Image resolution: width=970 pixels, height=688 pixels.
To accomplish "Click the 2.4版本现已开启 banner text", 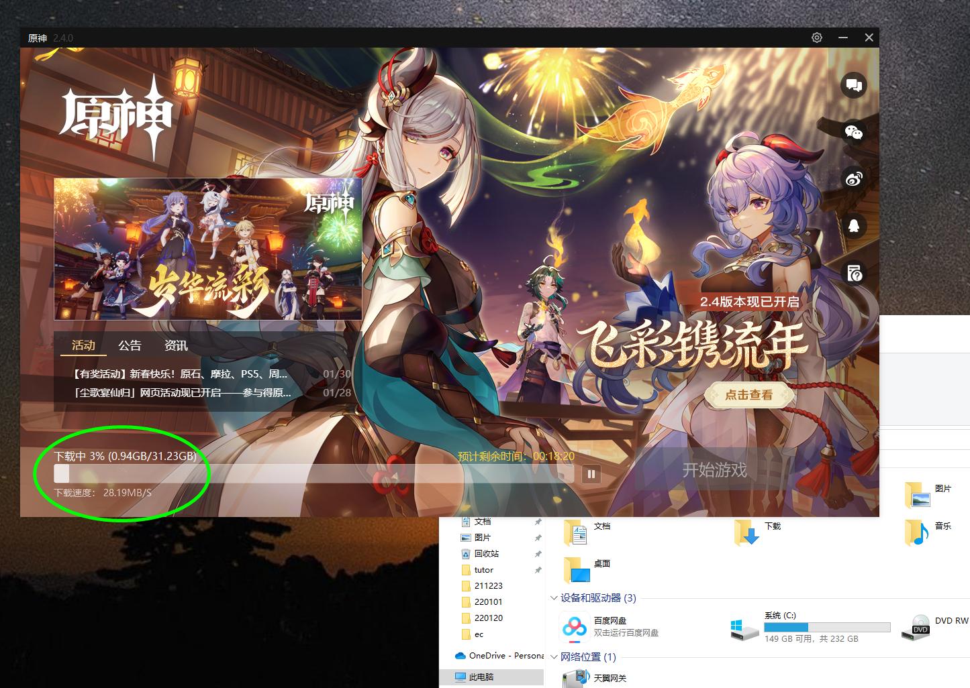I will point(750,302).
